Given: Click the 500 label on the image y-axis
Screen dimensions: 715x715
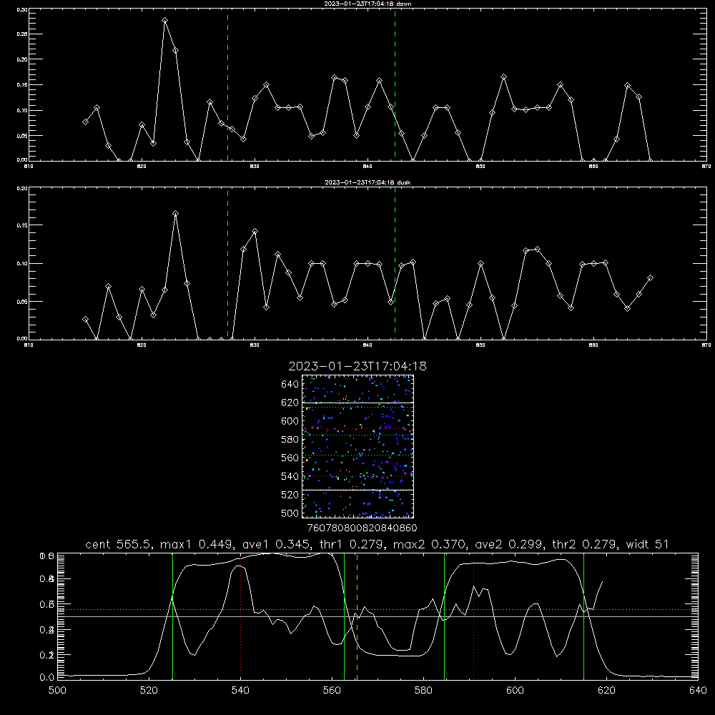Looking at the screenshot, I should [290, 513].
